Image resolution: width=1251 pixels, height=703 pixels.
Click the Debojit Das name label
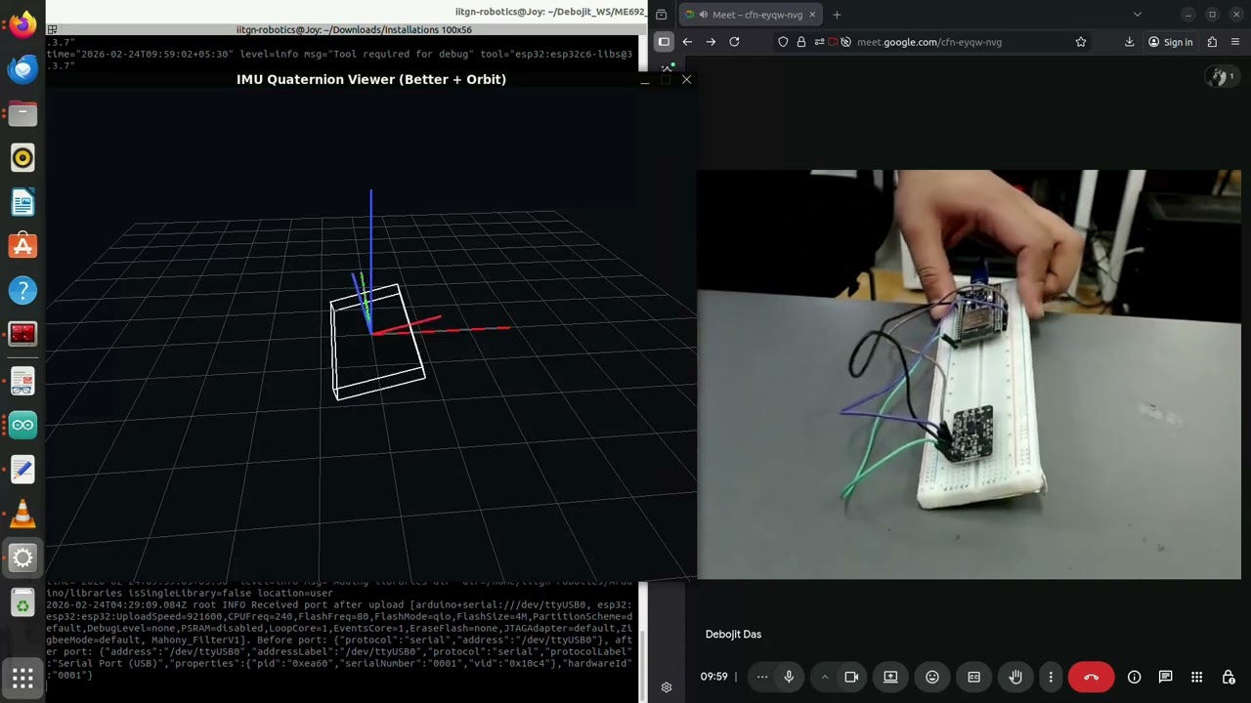click(733, 634)
